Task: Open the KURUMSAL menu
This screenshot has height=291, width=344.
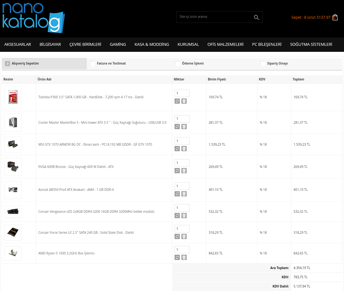Action: 188,45
